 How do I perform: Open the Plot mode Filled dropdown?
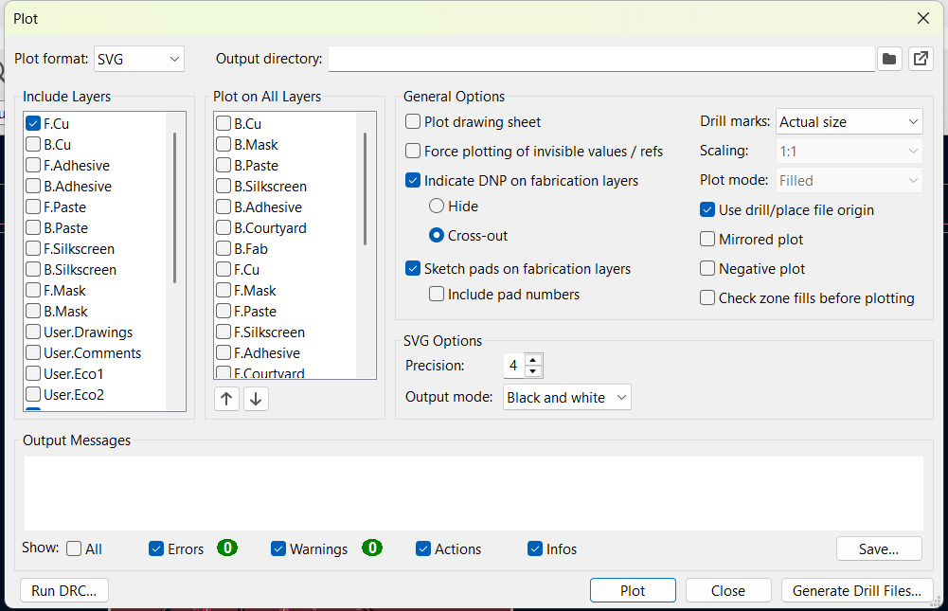[x=849, y=180]
